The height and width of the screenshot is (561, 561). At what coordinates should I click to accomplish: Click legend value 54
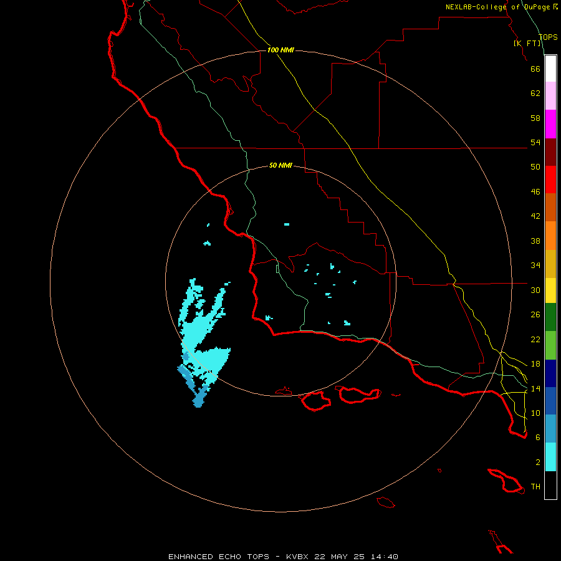tap(535, 142)
